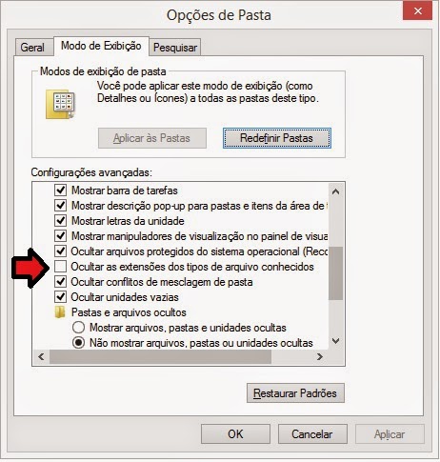Click the left arrow of horizontal scrollbar
Screen dimensions: 440x462
41,356
